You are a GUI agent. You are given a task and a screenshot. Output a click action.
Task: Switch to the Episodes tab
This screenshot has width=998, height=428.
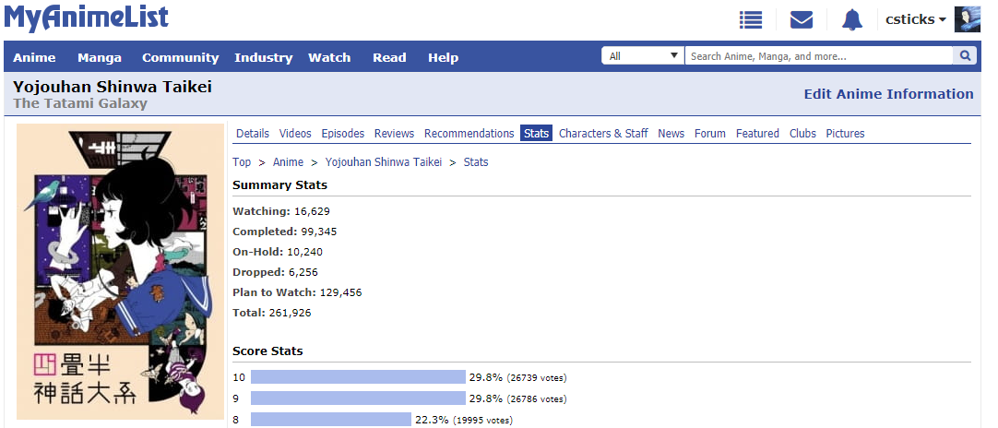pyautogui.click(x=343, y=133)
